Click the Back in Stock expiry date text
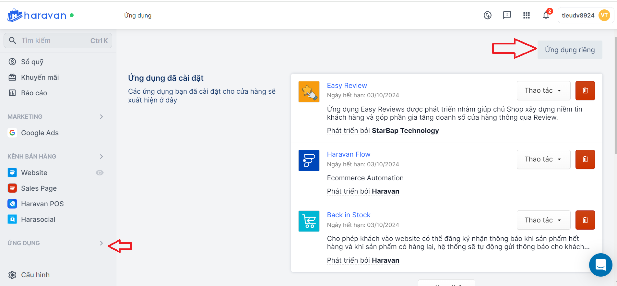The width and height of the screenshot is (617, 286). click(x=363, y=225)
